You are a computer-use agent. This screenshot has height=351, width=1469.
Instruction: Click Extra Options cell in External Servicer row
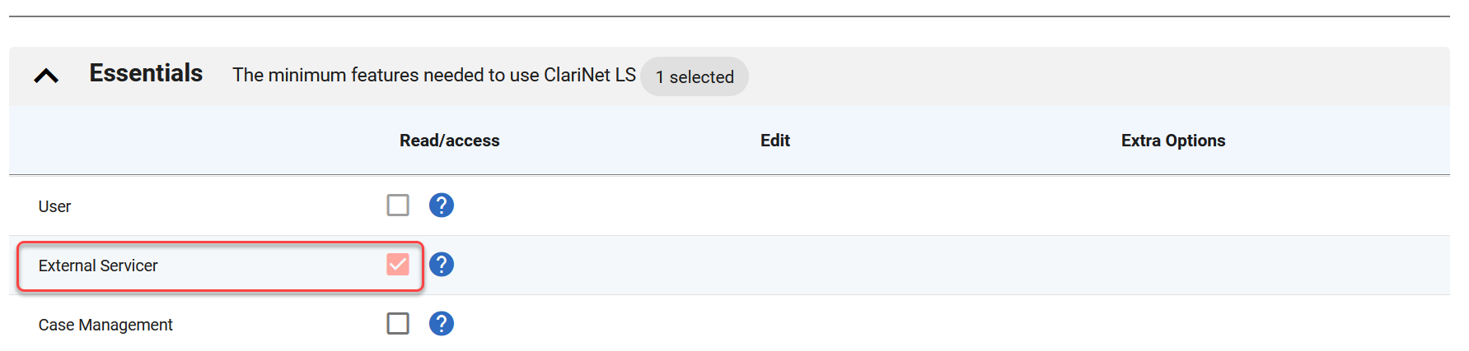click(1172, 265)
